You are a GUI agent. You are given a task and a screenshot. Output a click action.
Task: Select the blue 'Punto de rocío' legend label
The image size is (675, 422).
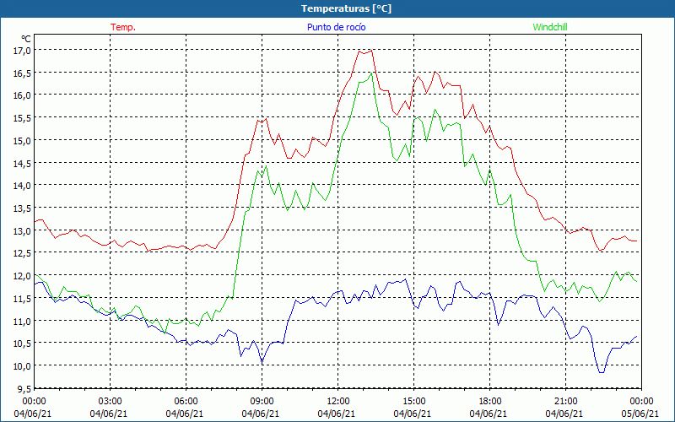(x=336, y=27)
